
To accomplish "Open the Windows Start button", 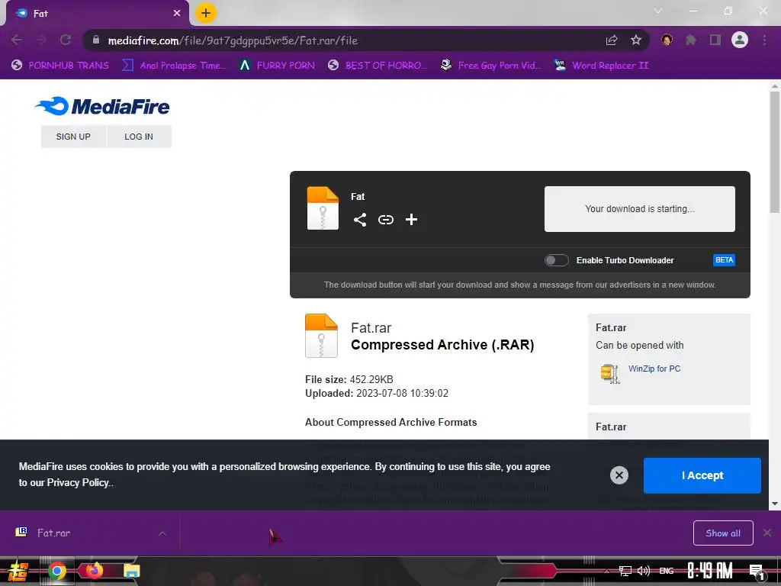I will tap(18, 571).
